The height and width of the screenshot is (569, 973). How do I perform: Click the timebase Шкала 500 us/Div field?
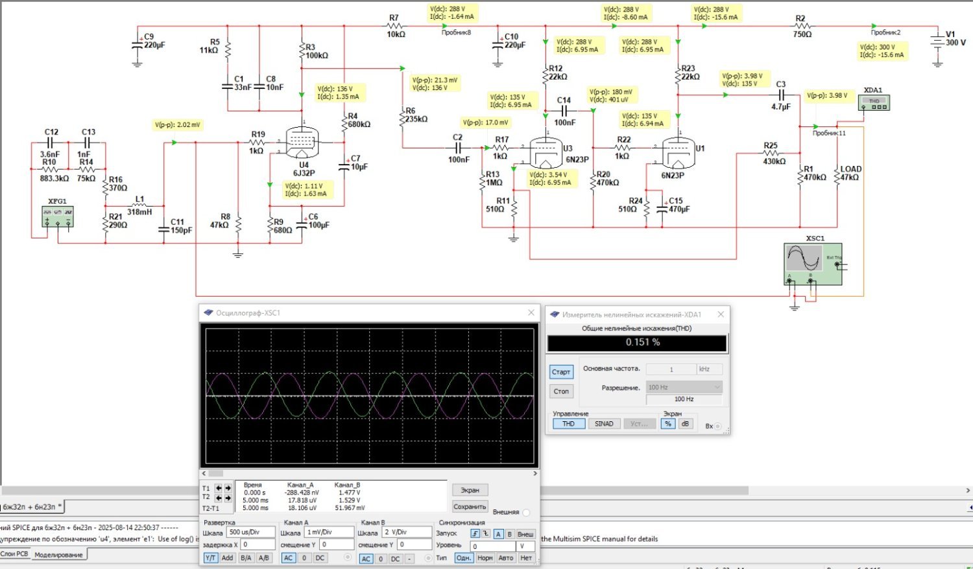(x=250, y=533)
